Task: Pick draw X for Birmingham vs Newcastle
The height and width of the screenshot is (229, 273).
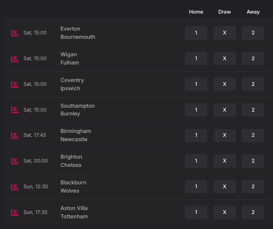Action: (225, 135)
